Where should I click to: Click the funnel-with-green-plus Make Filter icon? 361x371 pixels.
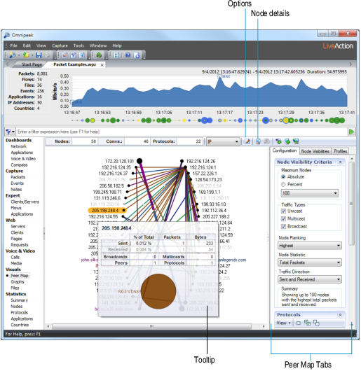coord(278,141)
